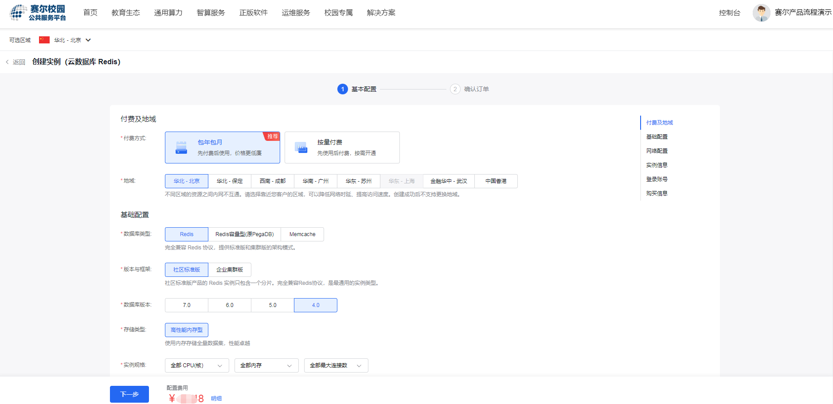This screenshot has width=833, height=404.
Task: Select Memcache database type
Action: pos(302,234)
